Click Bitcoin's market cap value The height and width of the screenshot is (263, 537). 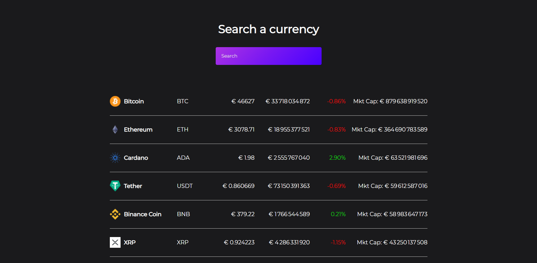pos(390,101)
